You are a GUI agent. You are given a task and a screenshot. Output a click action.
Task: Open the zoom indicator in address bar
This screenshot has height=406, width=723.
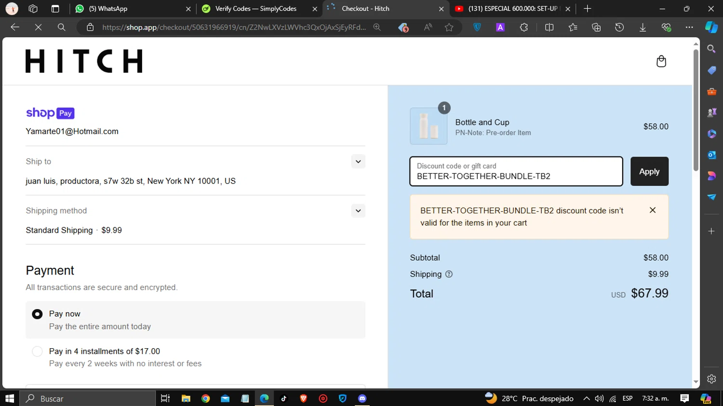click(377, 27)
